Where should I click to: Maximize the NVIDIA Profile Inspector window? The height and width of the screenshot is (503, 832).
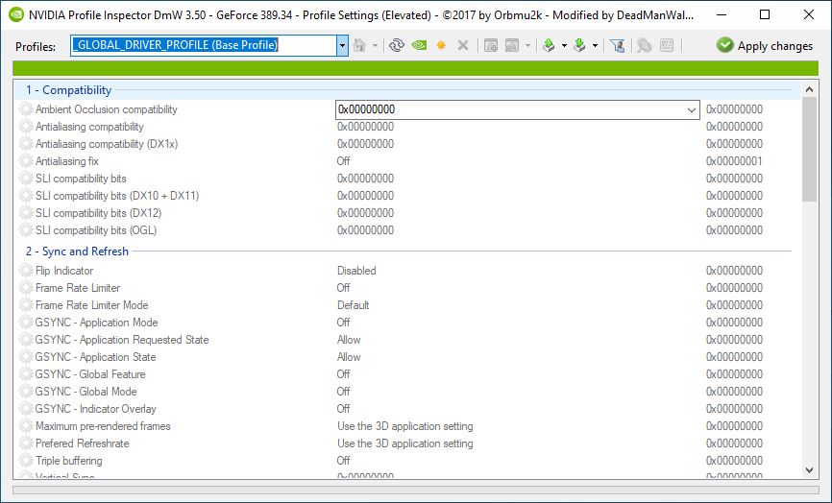click(x=765, y=14)
